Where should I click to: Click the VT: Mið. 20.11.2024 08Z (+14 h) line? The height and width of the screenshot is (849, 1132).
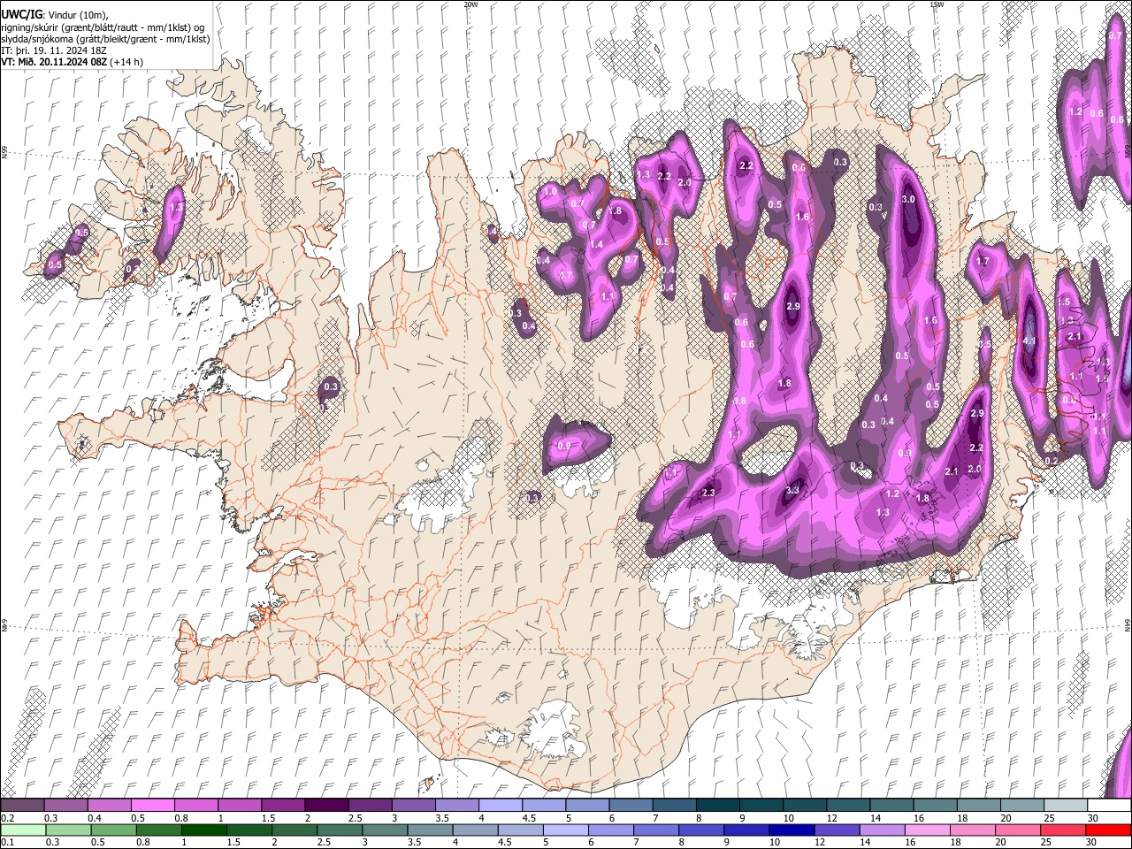coord(72,62)
